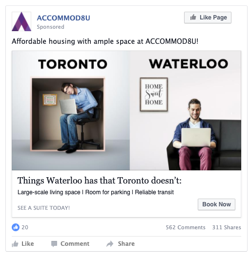Click the headline Things Waterloo has that Toronto doesn't
This screenshot has width=250, height=257.
point(99,181)
